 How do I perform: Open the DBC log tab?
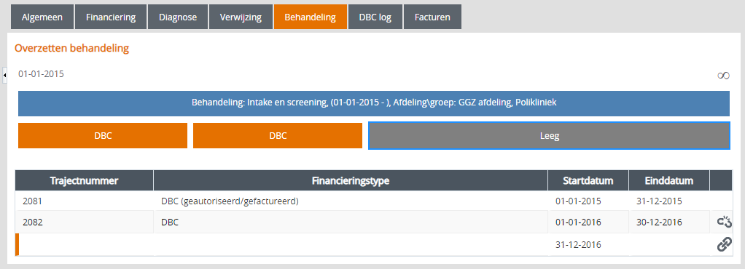pyautogui.click(x=375, y=17)
